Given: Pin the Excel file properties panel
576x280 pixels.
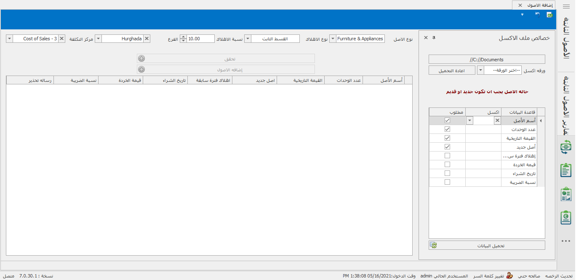Looking at the screenshot, I should pyautogui.click(x=434, y=38).
